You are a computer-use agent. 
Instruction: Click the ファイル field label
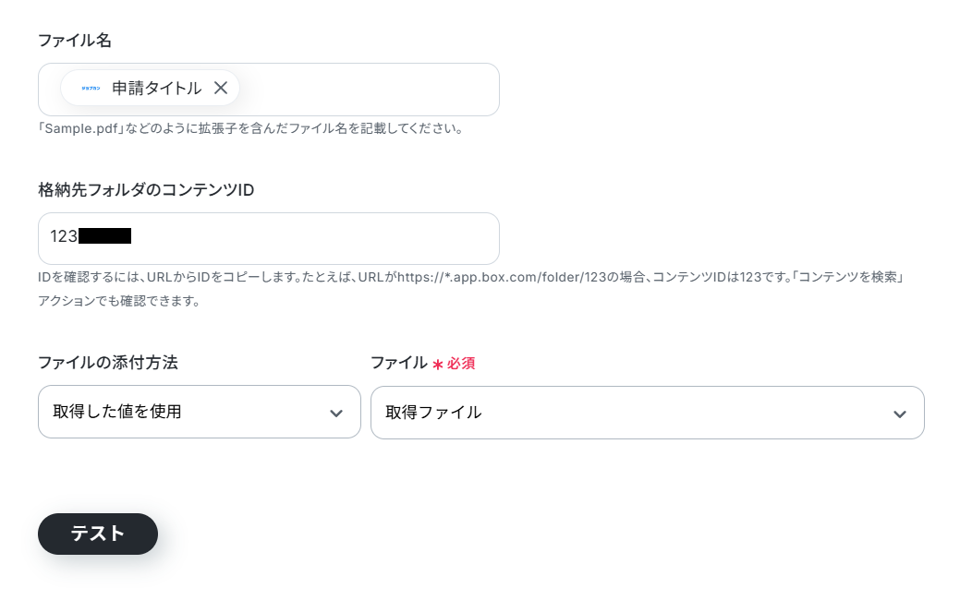[398, 363]
